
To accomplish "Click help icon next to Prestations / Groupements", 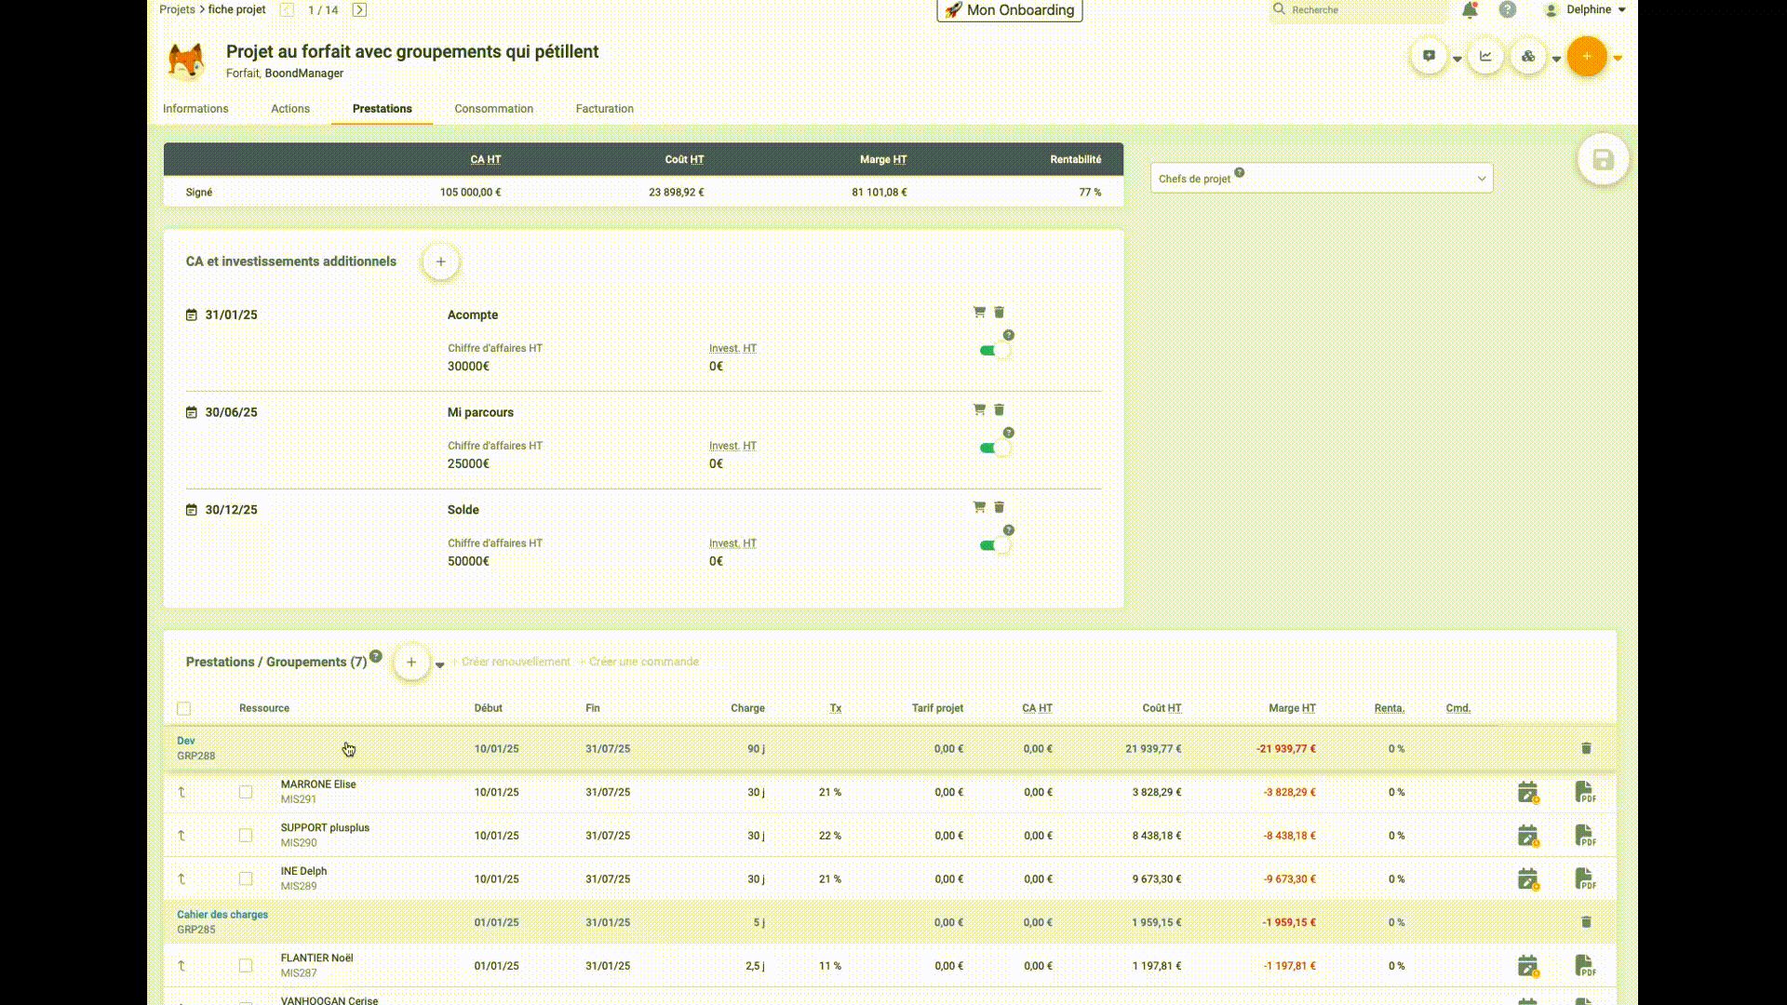I will 376,656.
